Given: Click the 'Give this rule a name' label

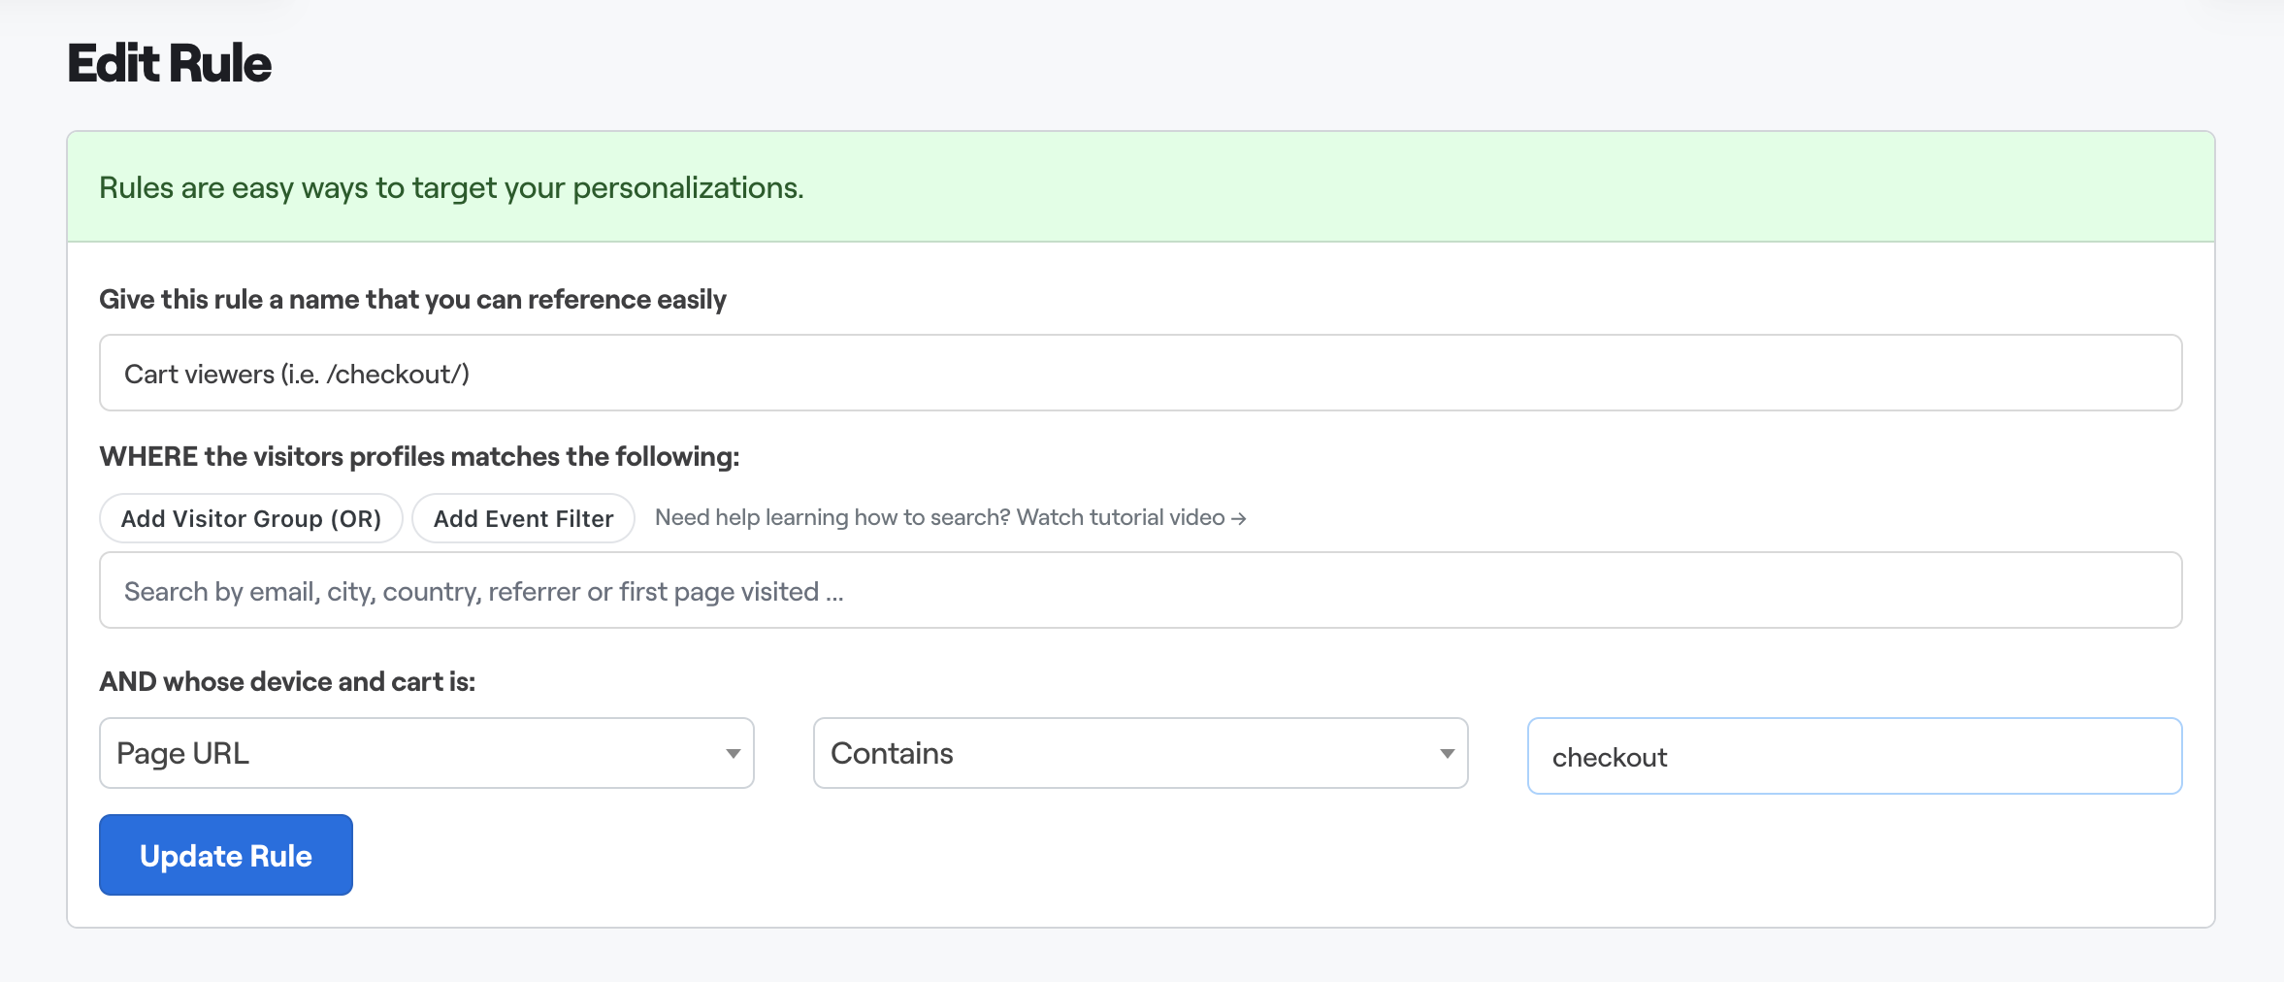Looking at the screenshot, I should click(412, 300).
